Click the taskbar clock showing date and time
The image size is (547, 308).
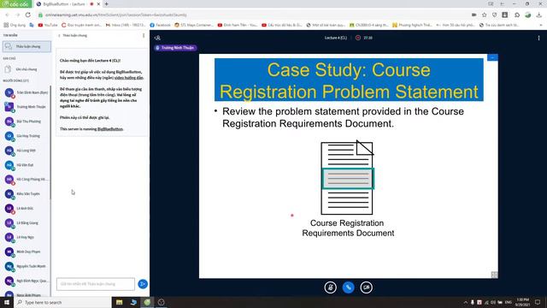522,302
